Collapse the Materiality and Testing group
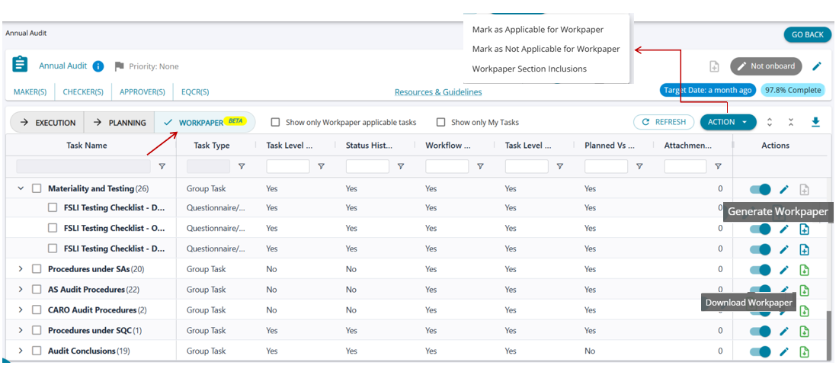The width and height of the screenshot is (839, 372). (x=21, y=188)
